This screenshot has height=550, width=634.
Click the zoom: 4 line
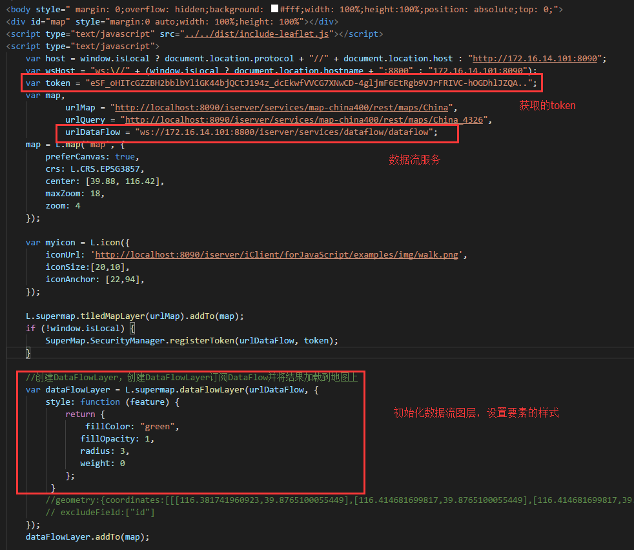point(63,206)
